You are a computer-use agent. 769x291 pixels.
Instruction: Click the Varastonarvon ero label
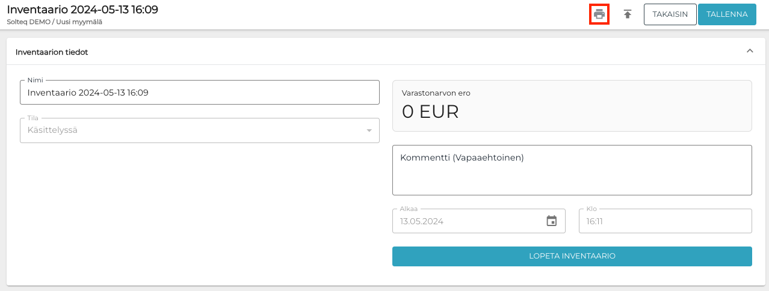(436, 93)
